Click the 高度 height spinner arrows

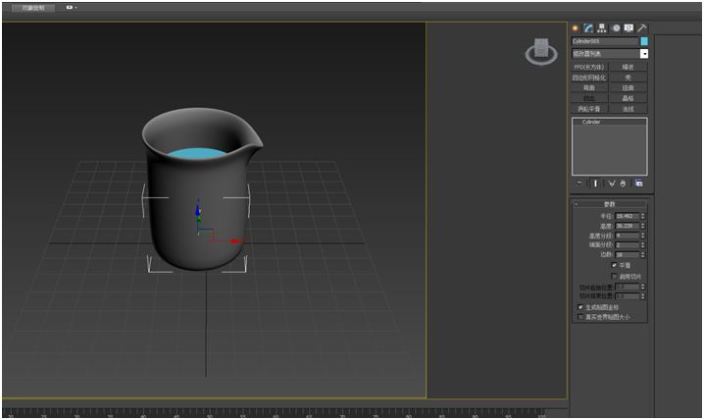coord(643,226)
